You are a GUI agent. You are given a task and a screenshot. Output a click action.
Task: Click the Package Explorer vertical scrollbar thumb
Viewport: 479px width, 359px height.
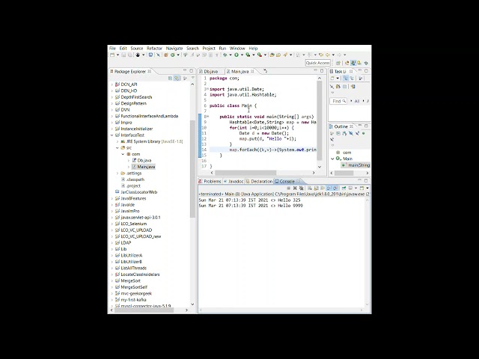(x=192, y=169)
